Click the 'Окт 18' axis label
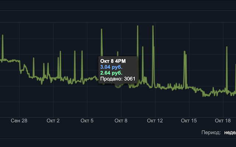 (x=223, y=121)
